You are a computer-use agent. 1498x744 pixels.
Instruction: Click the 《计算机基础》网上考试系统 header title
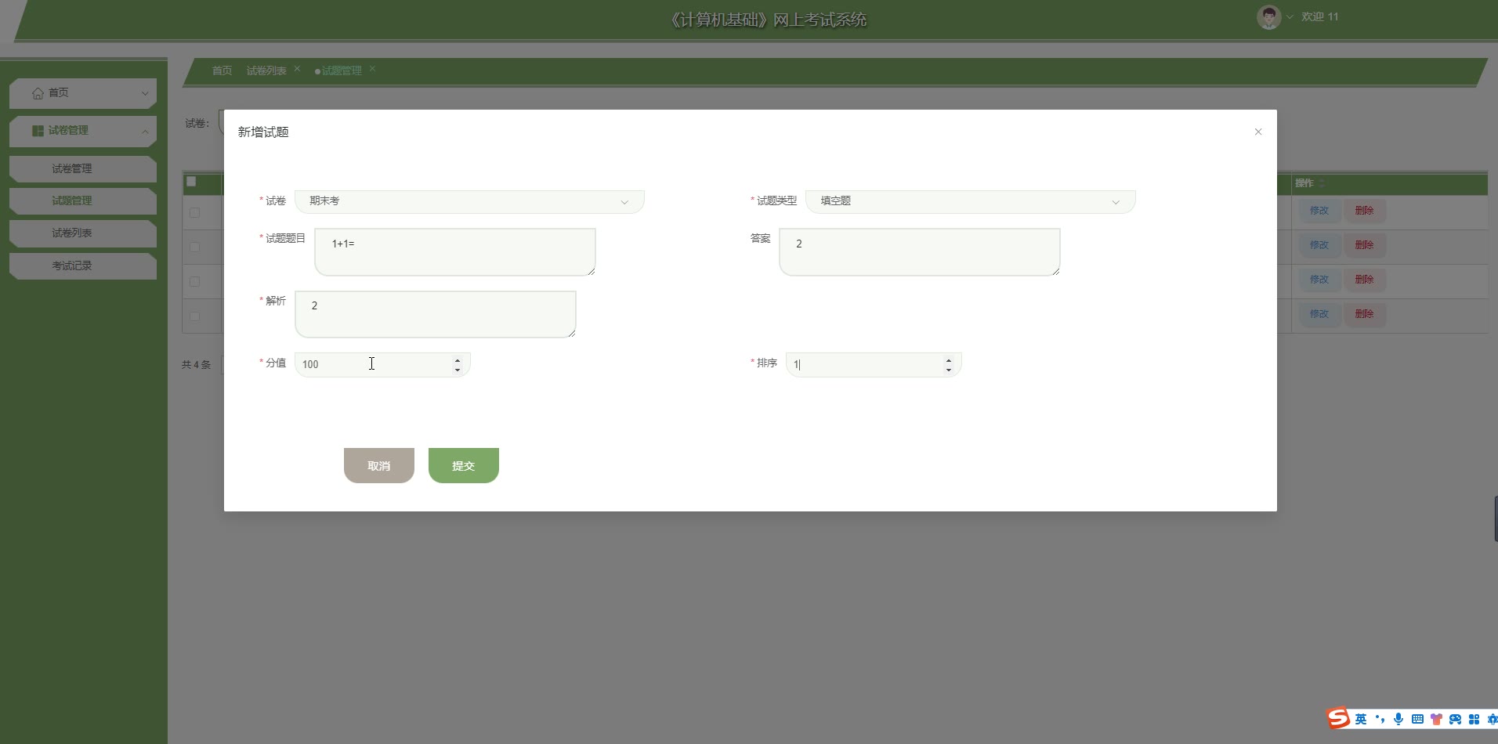(x=768, y=20)
